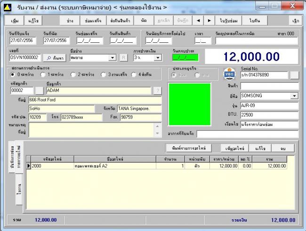This screenshot has height=231, width=306.
Task: Click the question mark button beside ADAM
Action: point(158,90)
